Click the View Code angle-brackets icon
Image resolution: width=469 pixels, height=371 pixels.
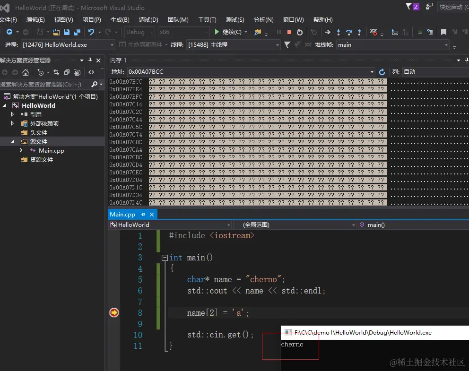pos(91,72)
